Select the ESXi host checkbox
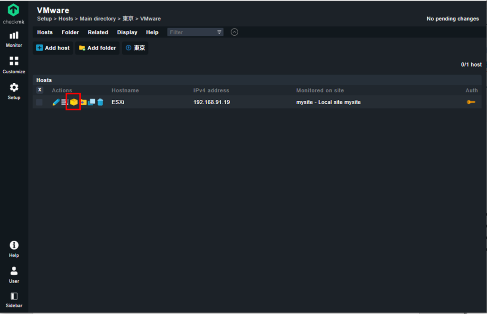This screenshot has width=487, height=314. (39, 102)
